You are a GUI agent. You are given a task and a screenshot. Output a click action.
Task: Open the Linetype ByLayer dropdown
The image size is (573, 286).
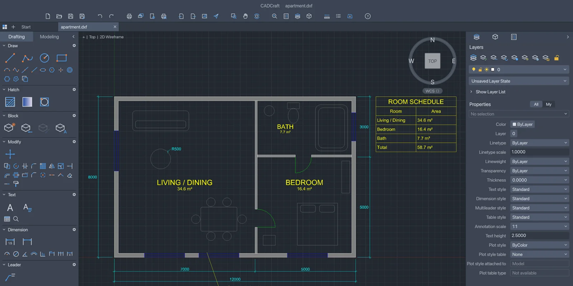(540, 143)
